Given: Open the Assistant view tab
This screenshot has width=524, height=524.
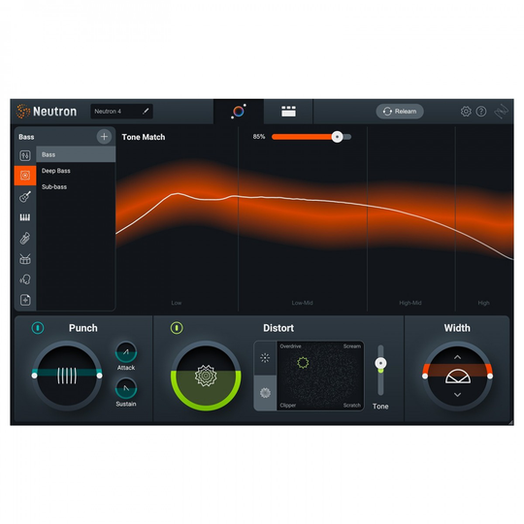Looking at the screenshot, I should [x=239, y=112].
